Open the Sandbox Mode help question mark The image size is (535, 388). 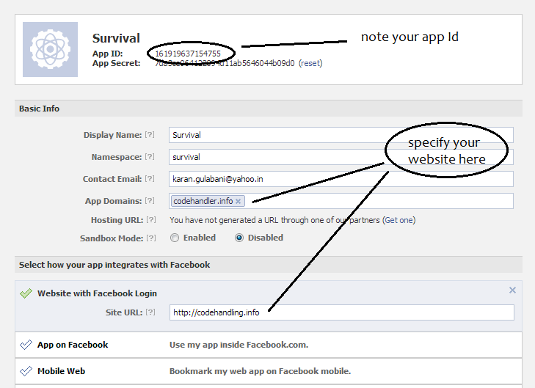click(x=150, y=238)
